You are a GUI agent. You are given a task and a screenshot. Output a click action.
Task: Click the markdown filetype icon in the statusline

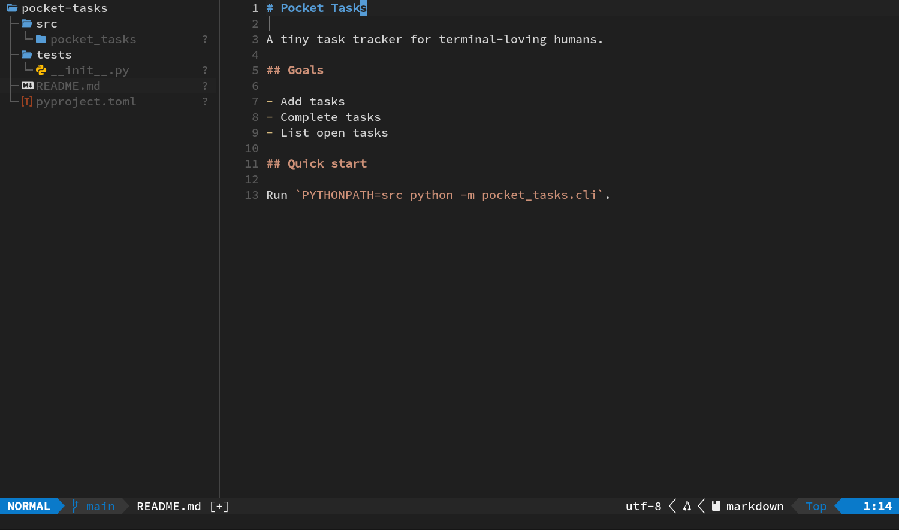[716, 506]
